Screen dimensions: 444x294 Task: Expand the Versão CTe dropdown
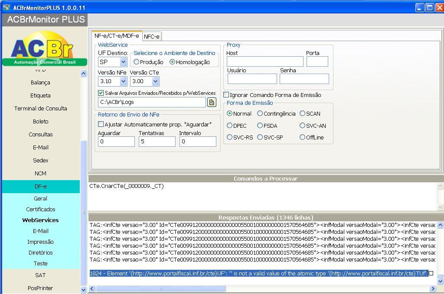(x=155, y=81)
